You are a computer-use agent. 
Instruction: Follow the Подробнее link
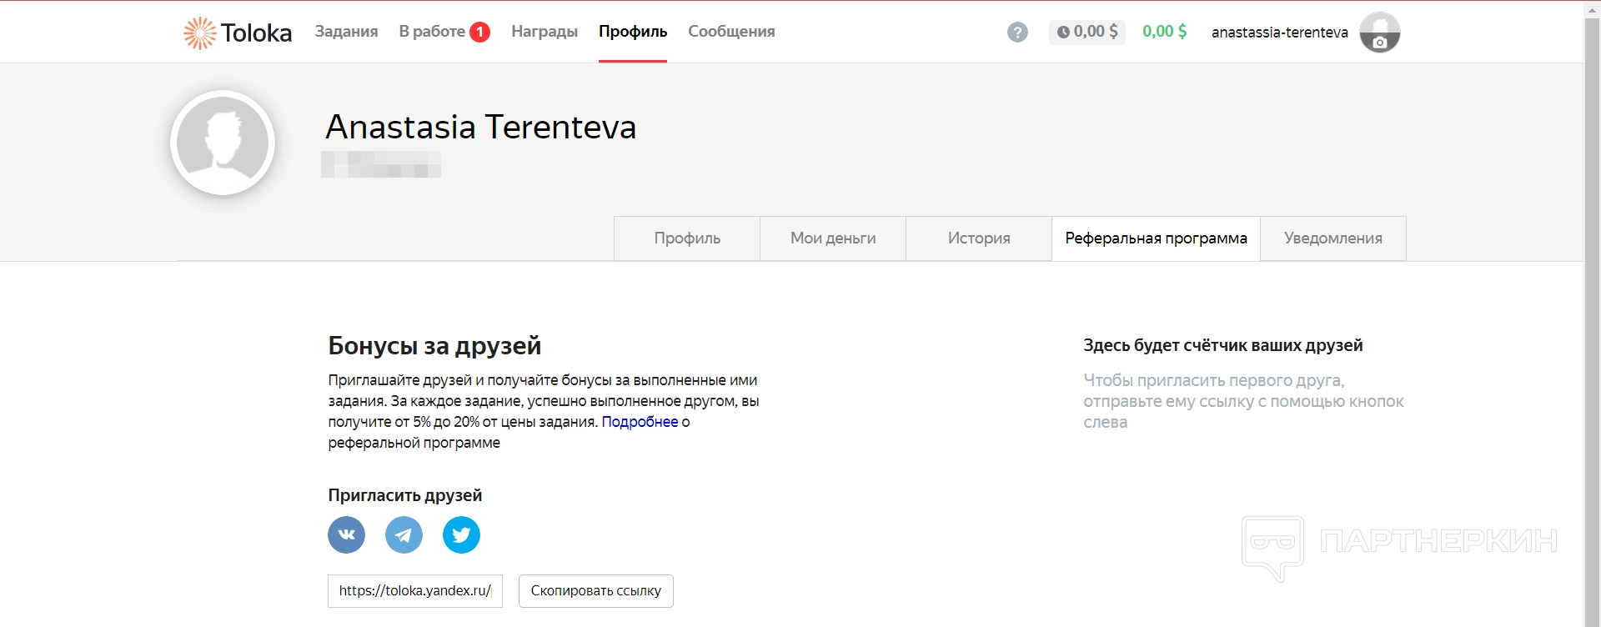[x=640, y=422]
